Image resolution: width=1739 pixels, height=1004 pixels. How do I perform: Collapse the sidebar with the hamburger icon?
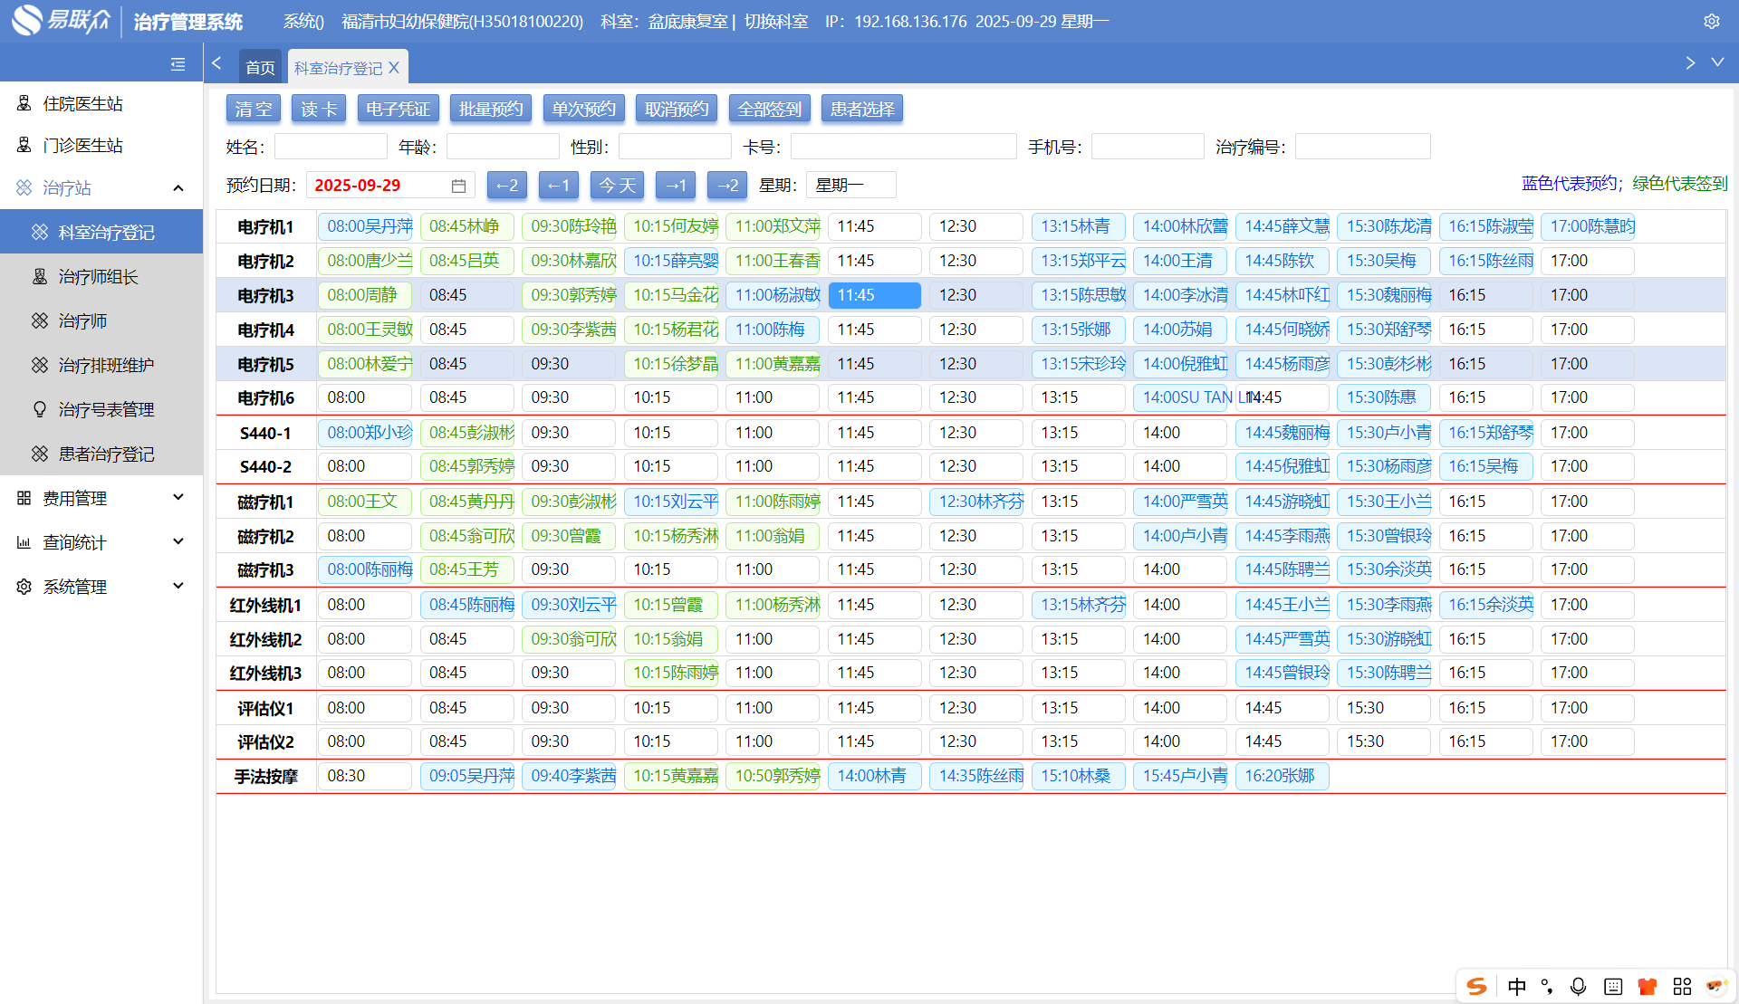click(x=178, y=64)
